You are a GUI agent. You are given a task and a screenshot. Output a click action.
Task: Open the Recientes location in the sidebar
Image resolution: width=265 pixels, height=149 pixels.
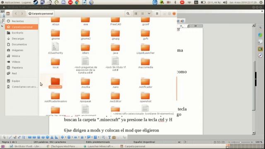[x=22, y=21]
